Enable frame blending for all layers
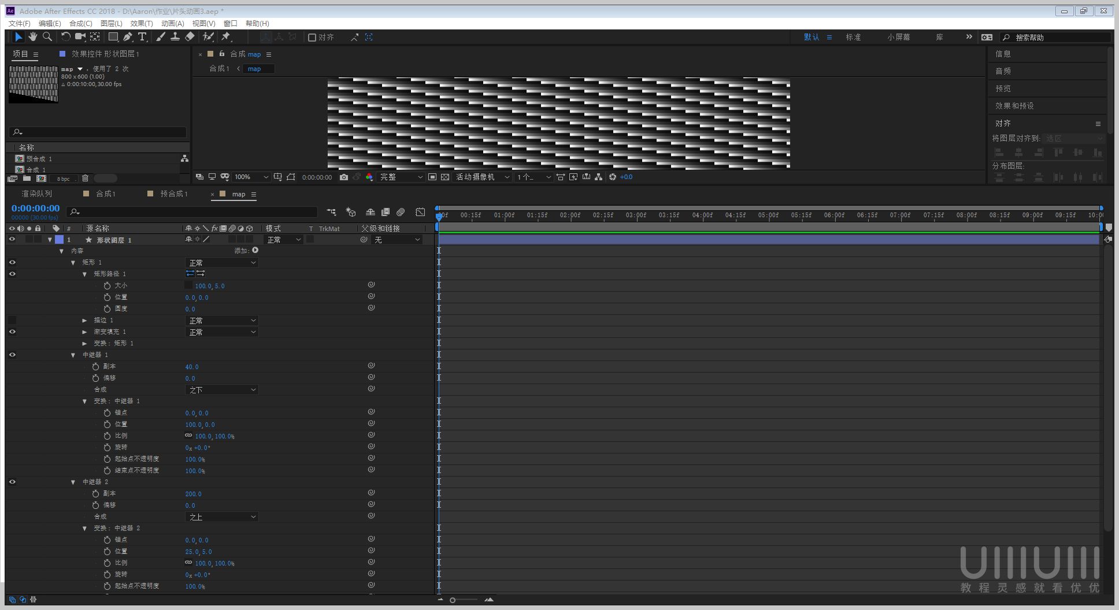The height and width of the screenshot is (610, 1119). (386, 212)
